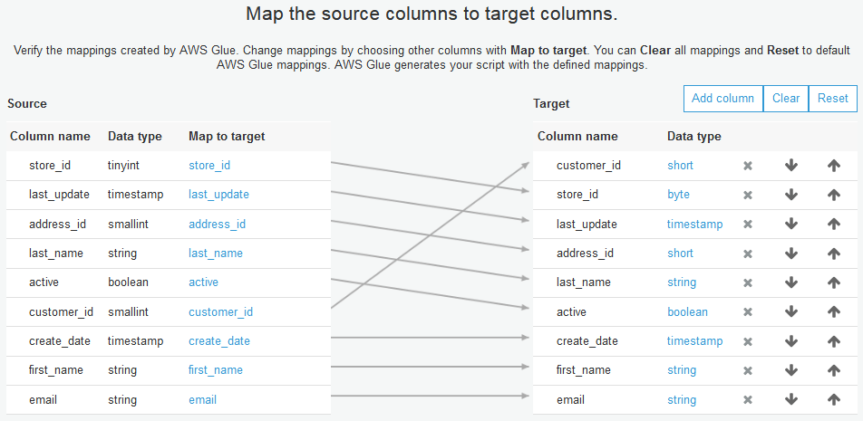The width and height of the screenshot is (863, 421).
Task: Move last_update target column up
Action: click(x=834, y=225)
